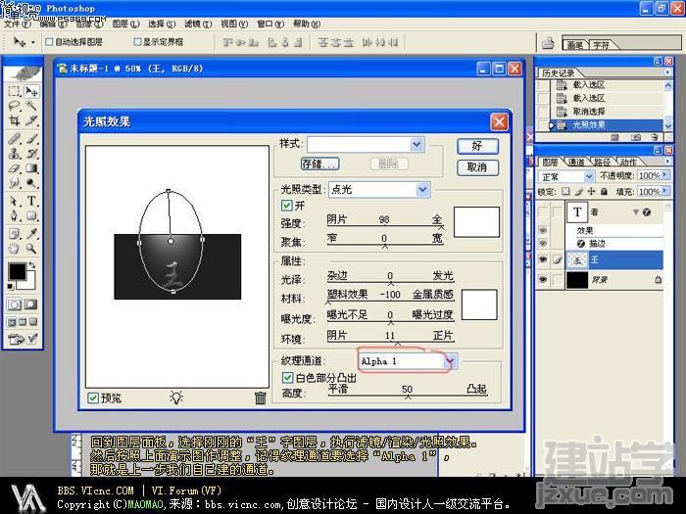Toggle the 预览 preview checkbox
Image resolution: width=686 pixels, height=514 pixels.
pos(93,397)
